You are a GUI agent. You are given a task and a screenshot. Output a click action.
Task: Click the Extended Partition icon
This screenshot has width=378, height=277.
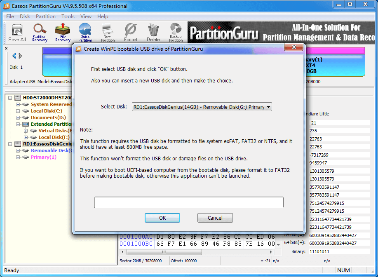[x=26, y=124]
